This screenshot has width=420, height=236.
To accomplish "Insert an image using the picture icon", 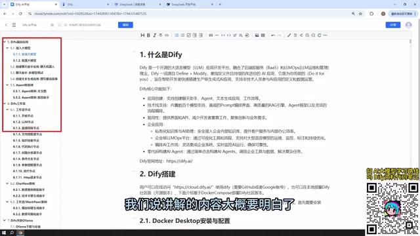I will click(x=257, y=35).
